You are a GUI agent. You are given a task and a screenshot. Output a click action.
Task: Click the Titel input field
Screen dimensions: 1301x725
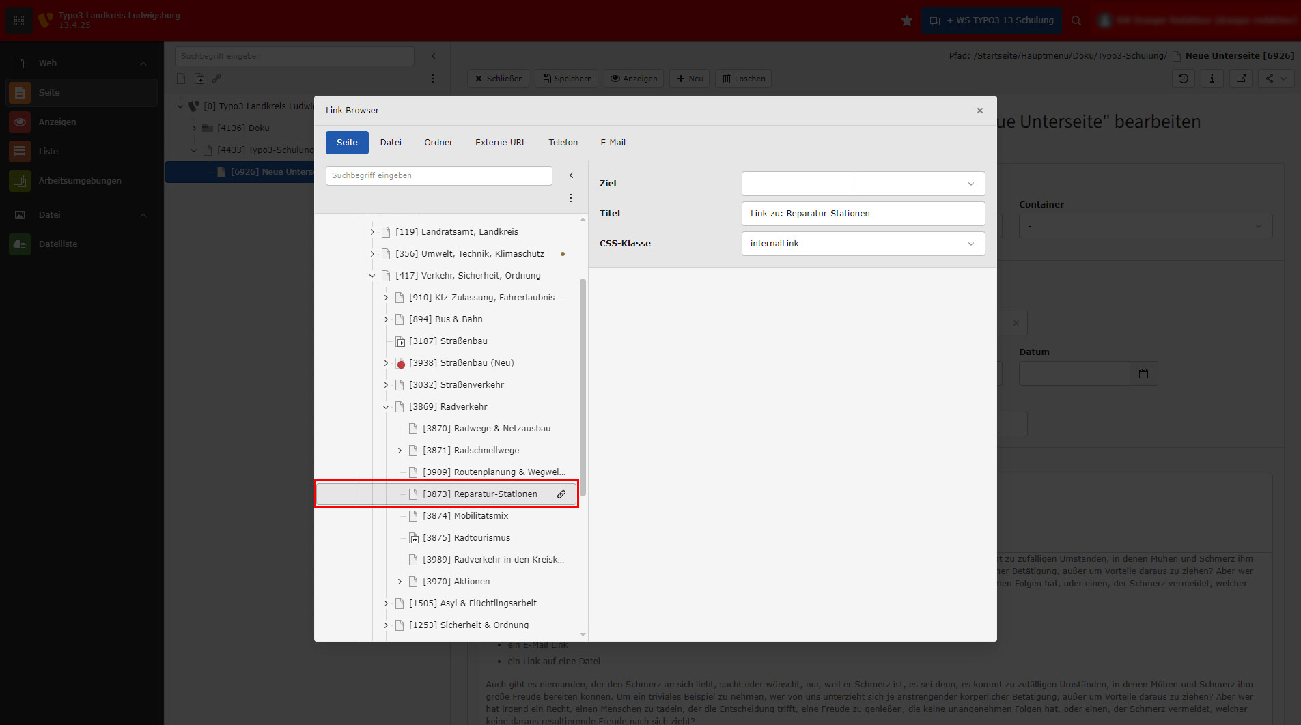(x=863, y=214)
